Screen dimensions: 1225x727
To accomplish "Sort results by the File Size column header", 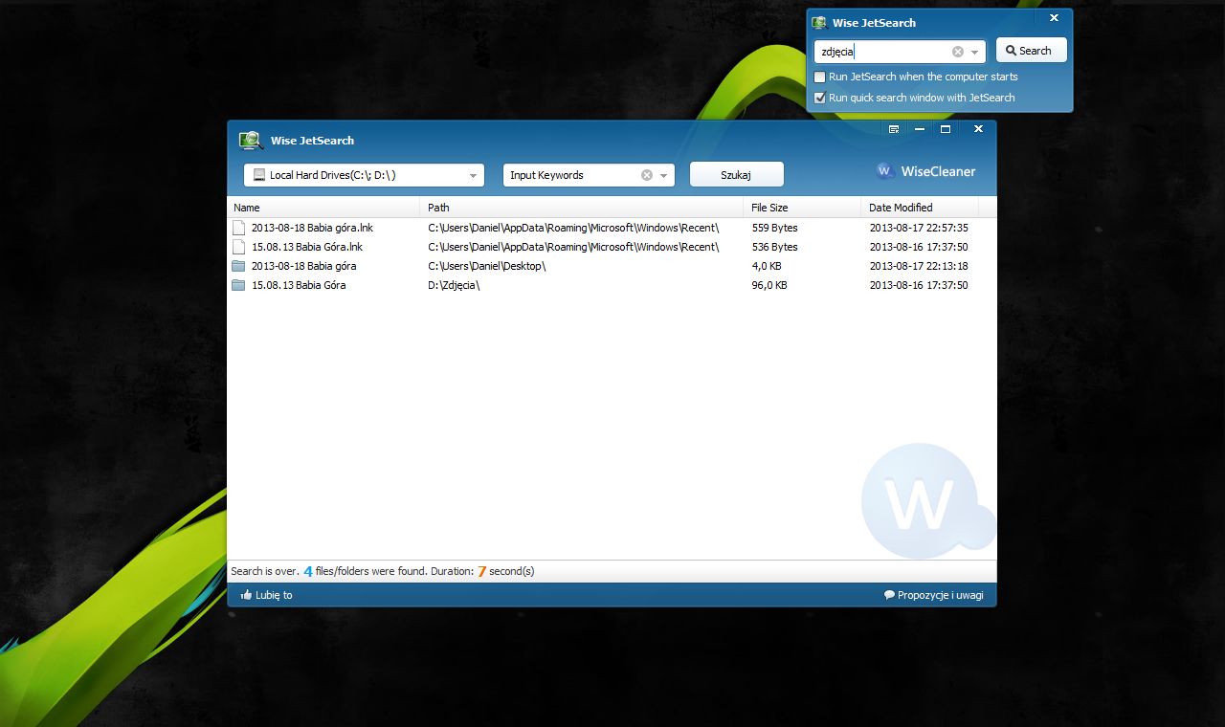I will pos(802,208).
